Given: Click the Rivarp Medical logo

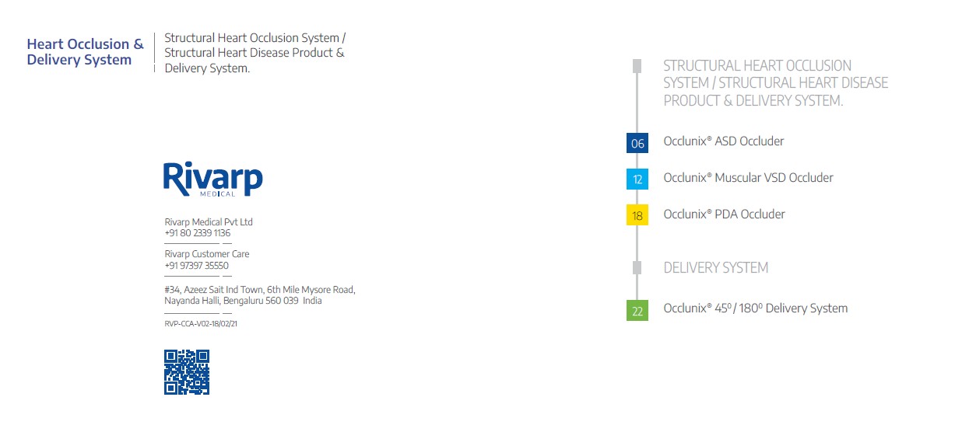Looking at the screenshot, I should 213,179.
